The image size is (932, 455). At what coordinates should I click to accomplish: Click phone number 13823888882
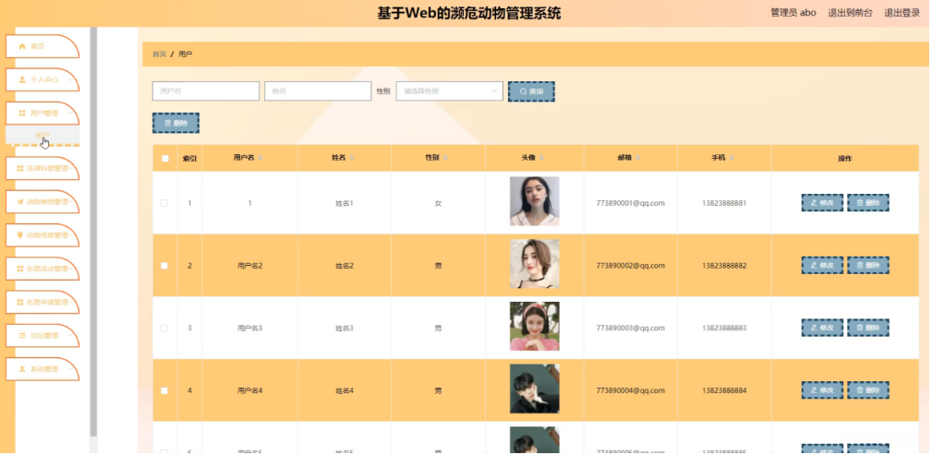[724, 266]
